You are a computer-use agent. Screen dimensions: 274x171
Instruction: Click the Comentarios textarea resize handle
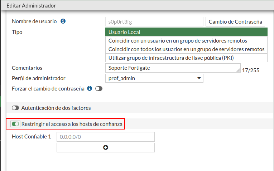(239, 70)
